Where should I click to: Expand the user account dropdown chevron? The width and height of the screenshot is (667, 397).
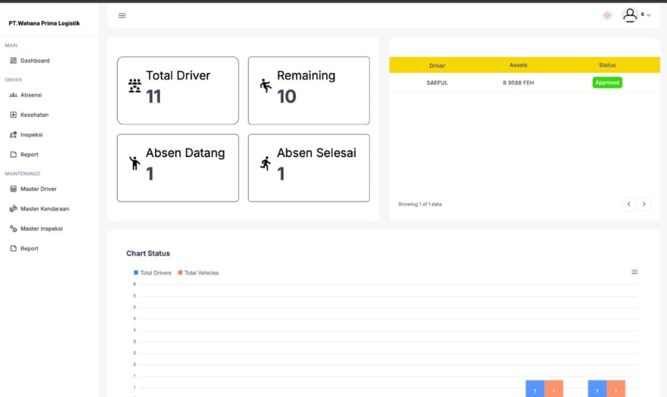(648, 15)
